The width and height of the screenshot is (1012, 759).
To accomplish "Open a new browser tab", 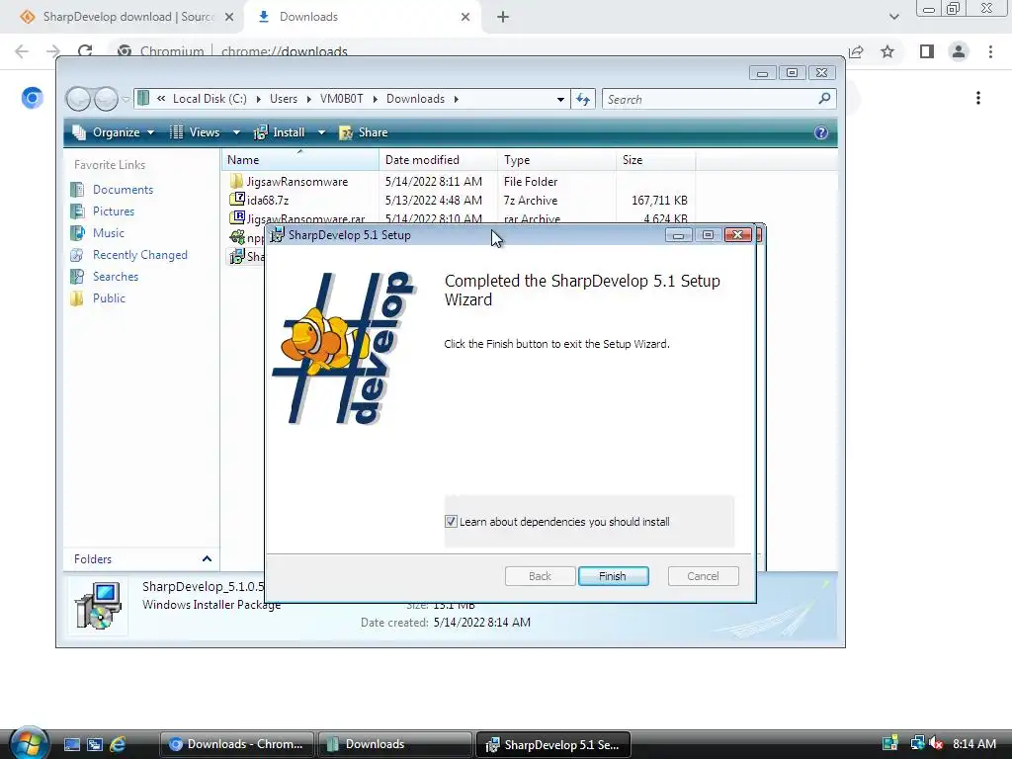I will [x=503, y=17].
